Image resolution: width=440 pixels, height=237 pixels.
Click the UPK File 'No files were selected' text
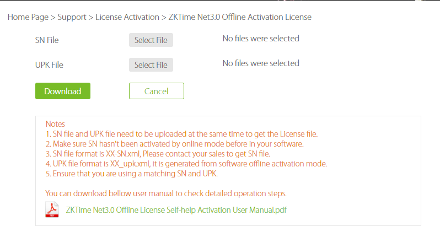260,63
